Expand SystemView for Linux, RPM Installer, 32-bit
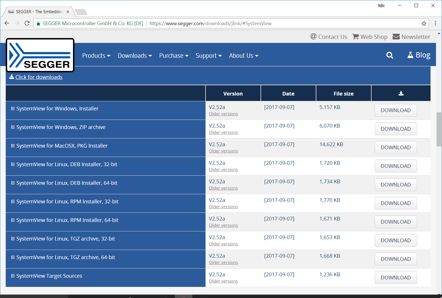 tap(13, 201)
